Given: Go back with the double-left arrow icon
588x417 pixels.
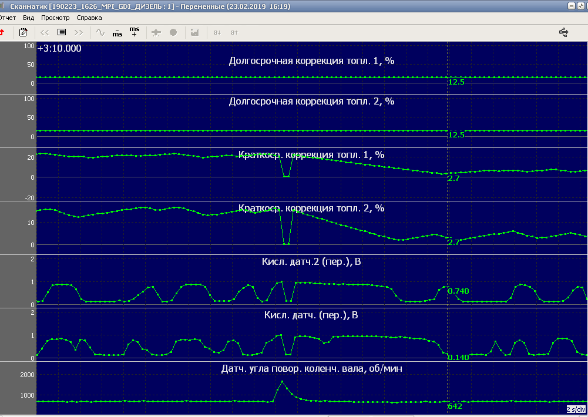Looking at the screenshot, I should click(x=45, y=32).
